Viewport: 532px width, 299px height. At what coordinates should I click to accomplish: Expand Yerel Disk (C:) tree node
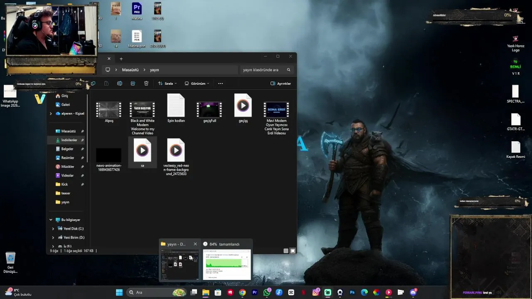pos(53,229)
